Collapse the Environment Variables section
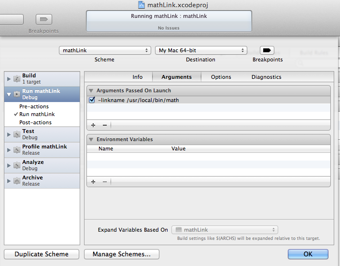The height and width of the screenshot is (266, 340). (91, 139)
